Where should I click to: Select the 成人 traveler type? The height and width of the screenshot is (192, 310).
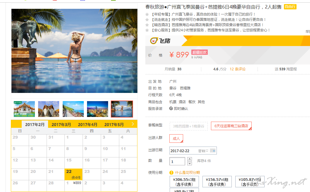point(176,138)
